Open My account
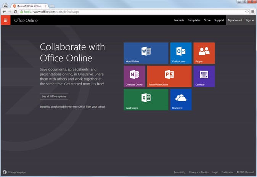Image resolution: width=257 pixels, height=177 pixels. tap(235, 20)
